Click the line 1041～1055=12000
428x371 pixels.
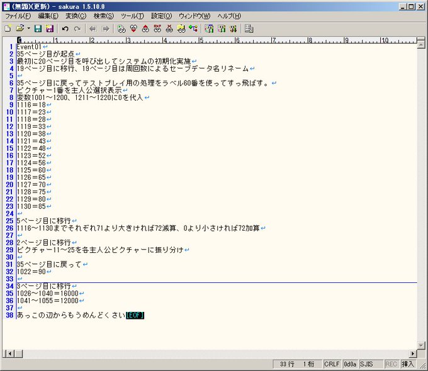tap(47, 301)
